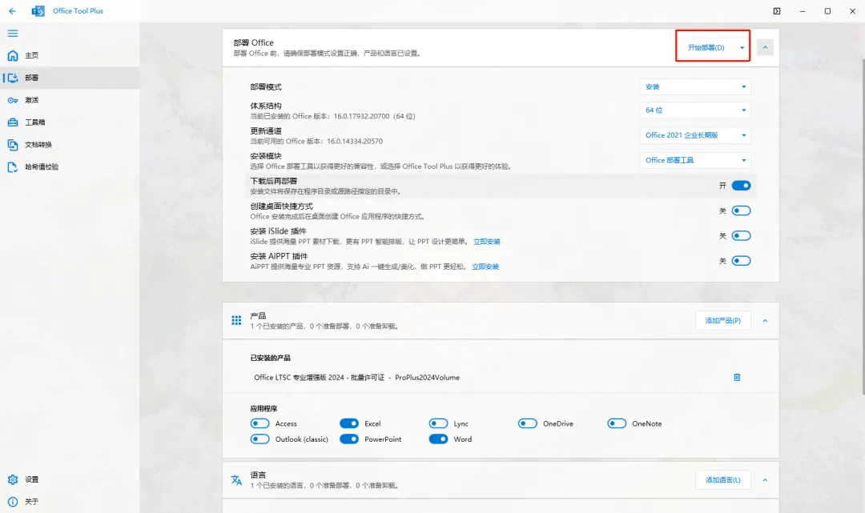Click 立即安装 link for iSlide
This screenshot has width=865, height=513.
tap(487, 242)
